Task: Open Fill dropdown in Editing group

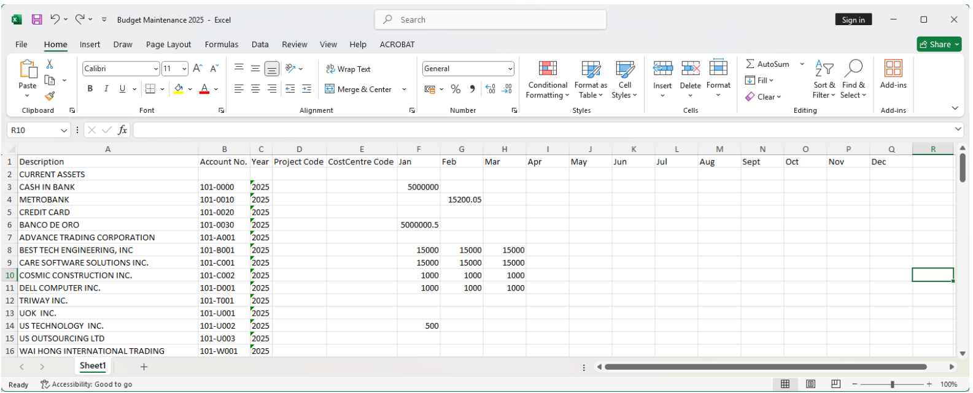Action: pyautogui.click(x=759, y=80)
